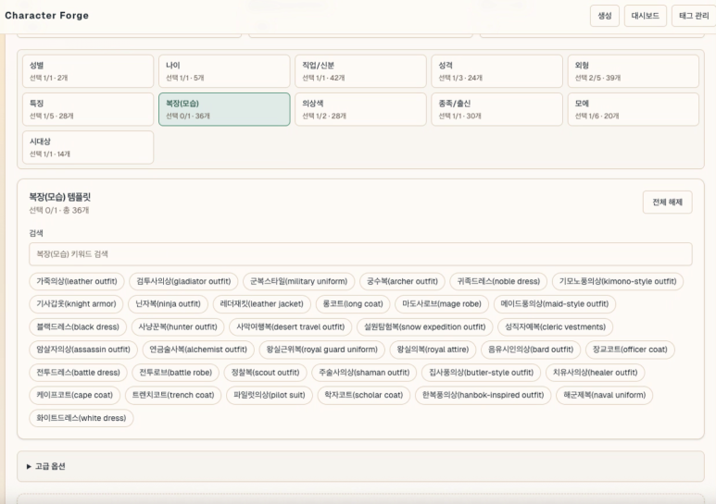Pick the 트렌치코트(trench coat) tag
Viewport: 716px width, 504px height.
[172, 395]
